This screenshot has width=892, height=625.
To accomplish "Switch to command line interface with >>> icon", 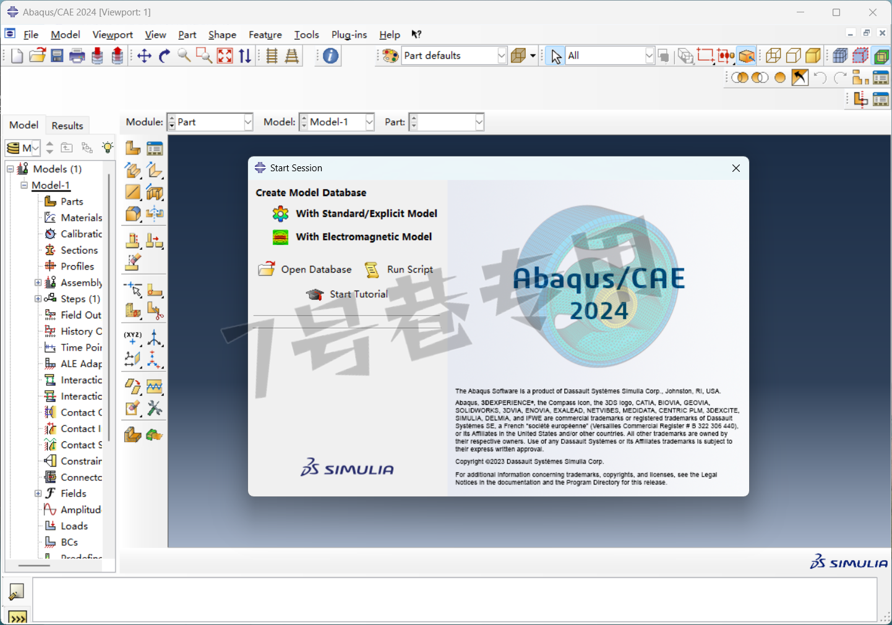I will (x=17, y=617).
